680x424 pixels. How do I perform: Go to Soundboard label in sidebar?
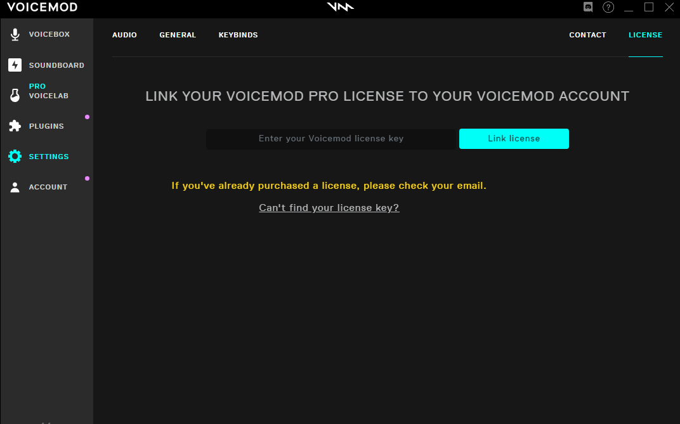click(x=56, y=65)
